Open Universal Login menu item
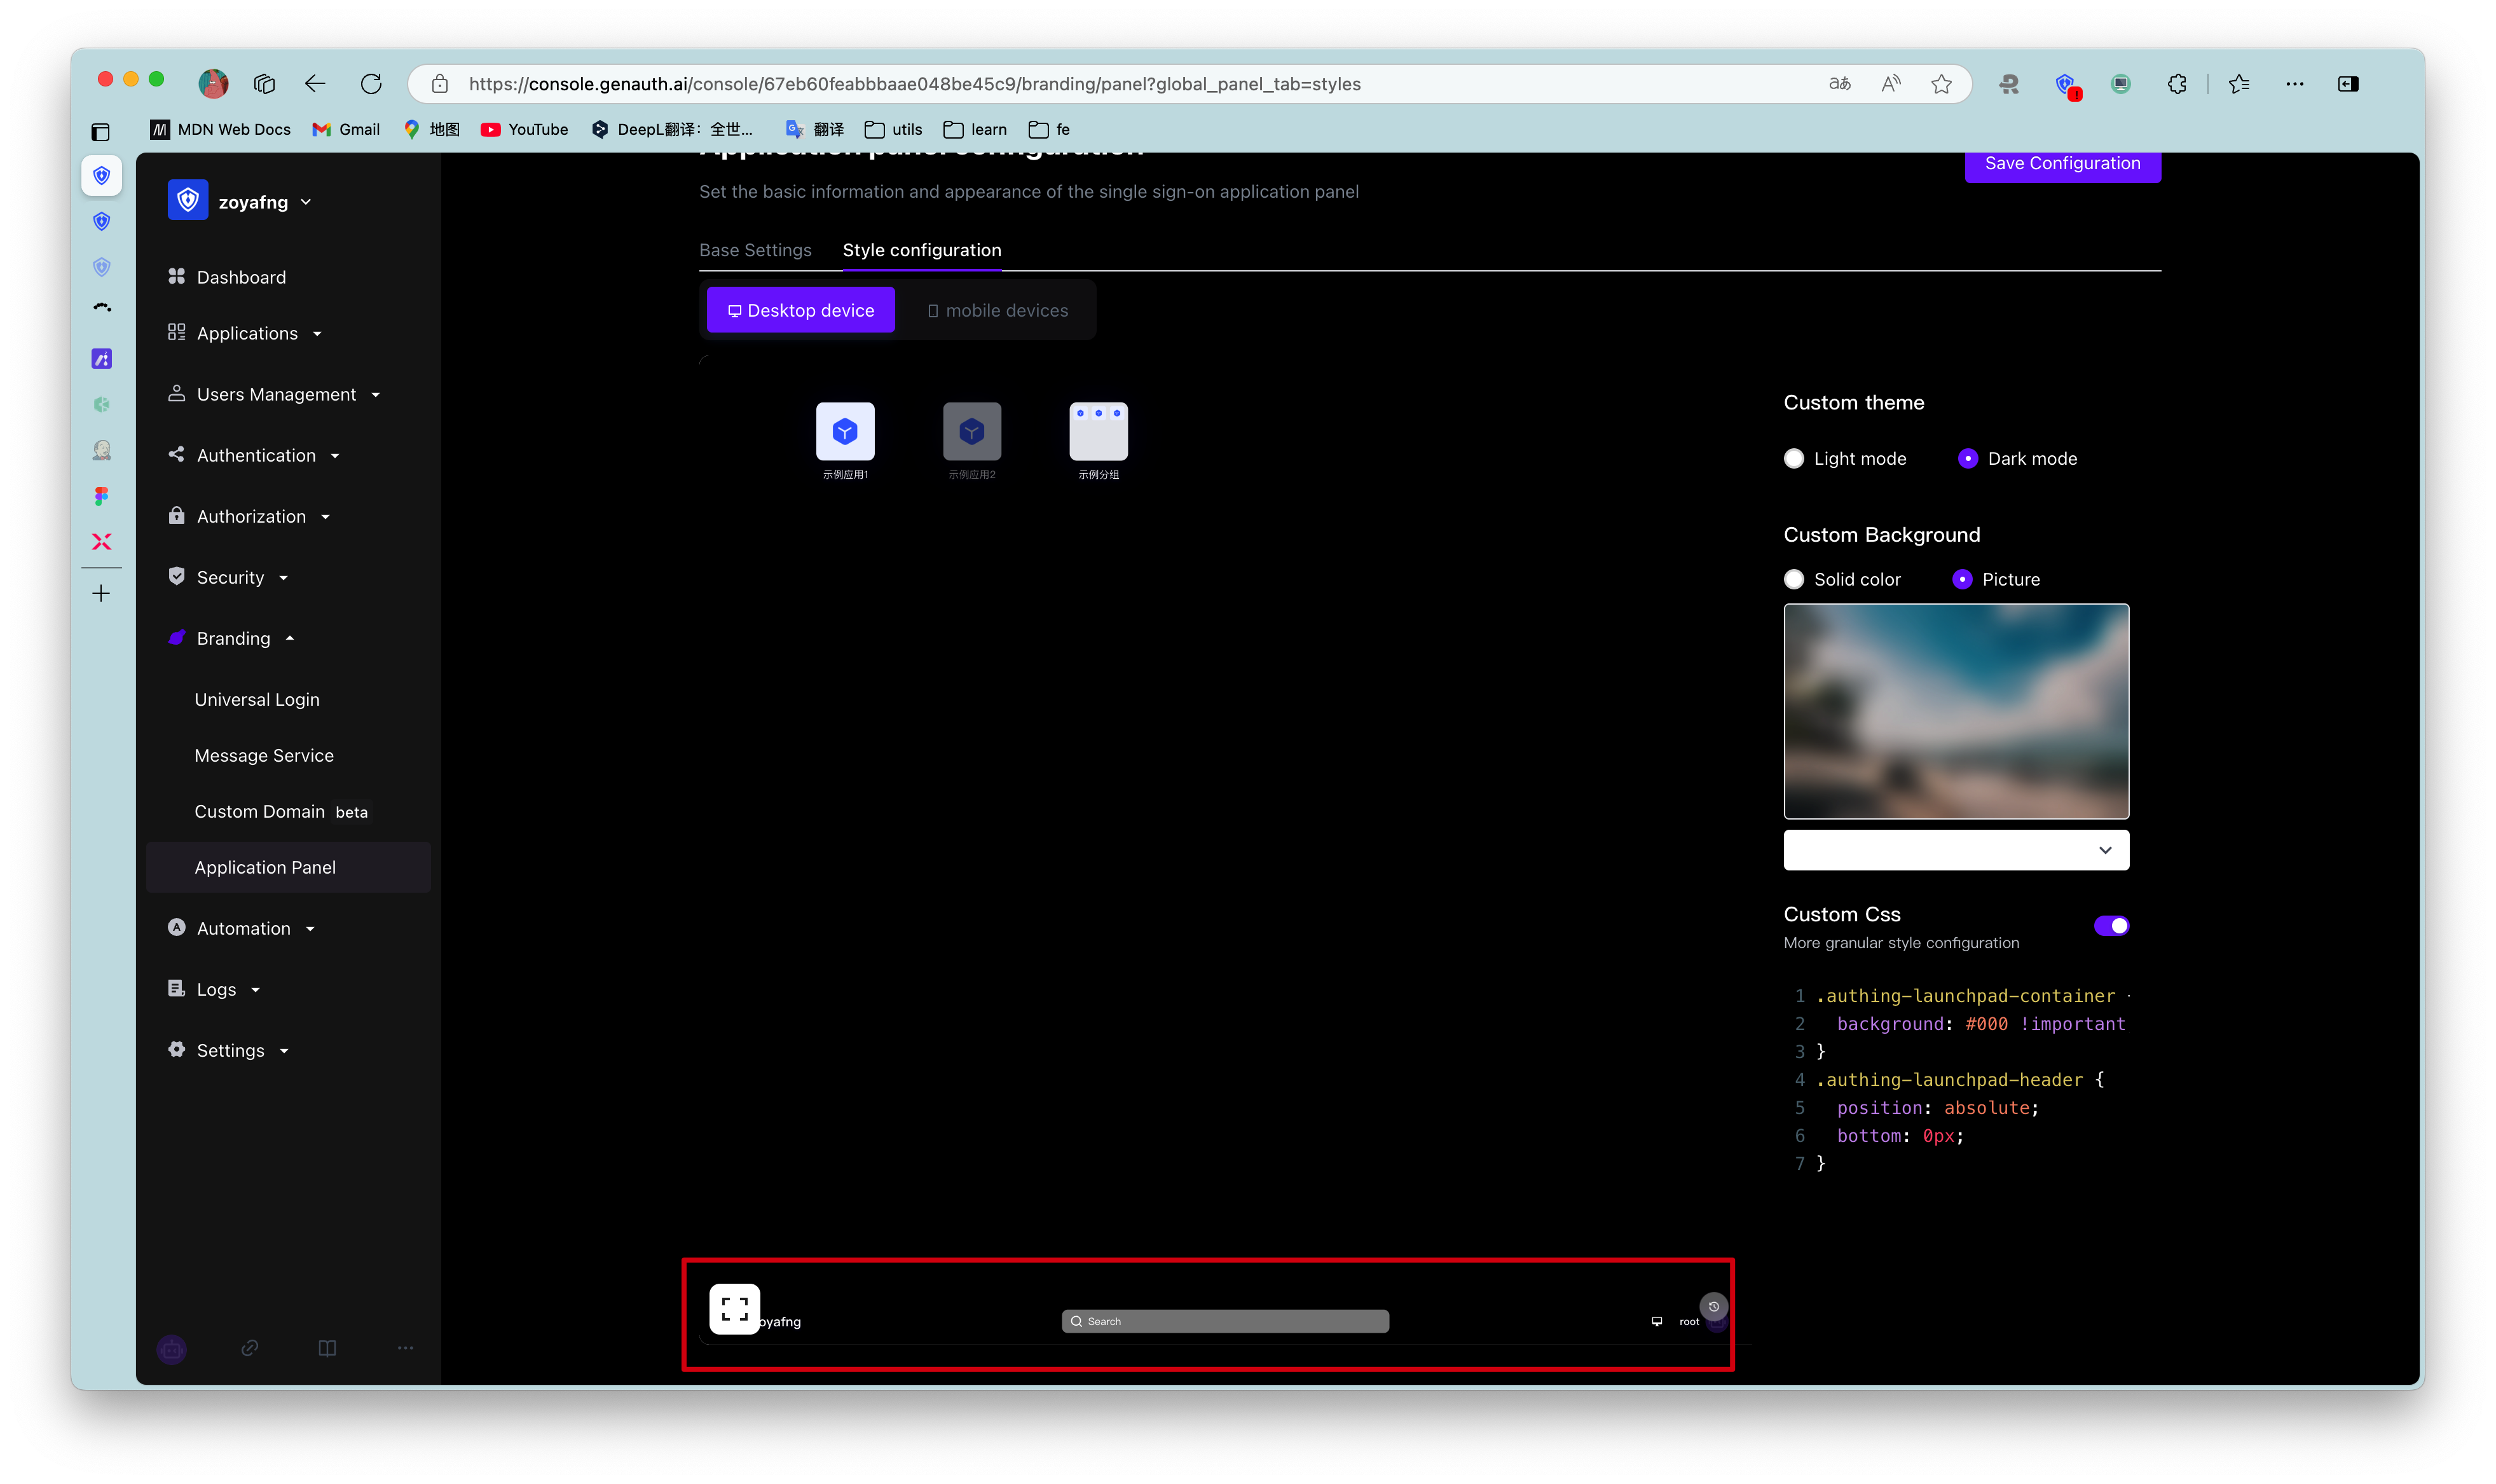Image resolution: width=2496 pixels, height=1484 pixels. coord(257,699)
